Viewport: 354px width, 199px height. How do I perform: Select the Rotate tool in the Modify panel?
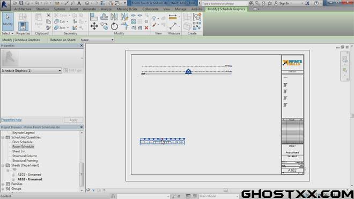pos(114,26)
